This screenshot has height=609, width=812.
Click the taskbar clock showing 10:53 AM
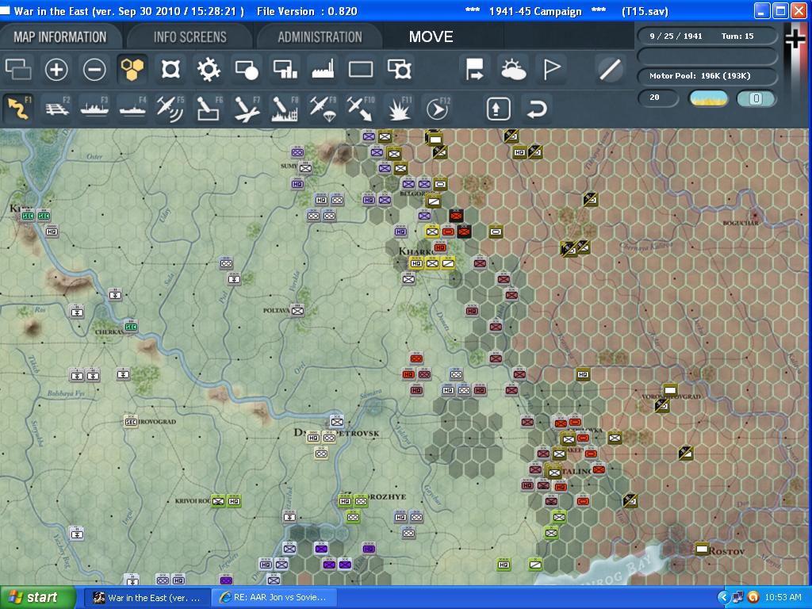coord(783,598)
